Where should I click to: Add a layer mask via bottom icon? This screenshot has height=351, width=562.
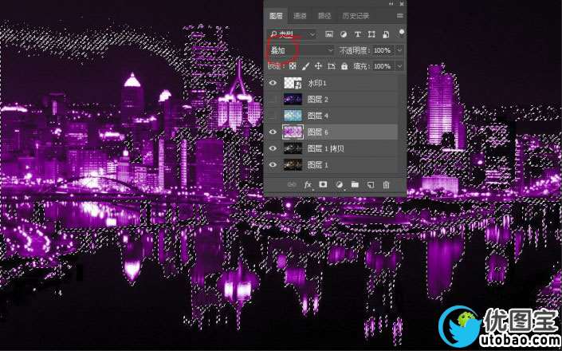(323, 184)
